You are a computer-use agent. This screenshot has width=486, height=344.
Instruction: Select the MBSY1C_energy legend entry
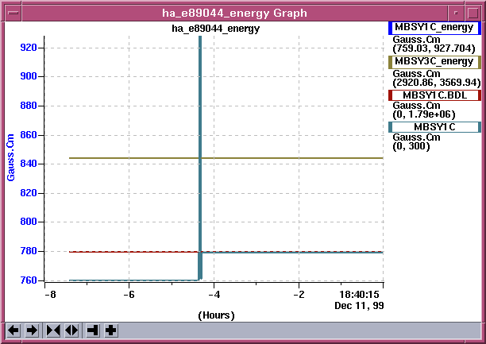[434, 28]
